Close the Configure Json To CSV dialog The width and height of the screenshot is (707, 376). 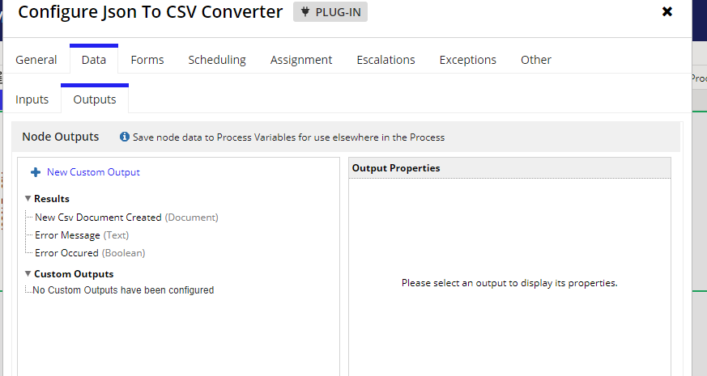click(x=667, y=11)
